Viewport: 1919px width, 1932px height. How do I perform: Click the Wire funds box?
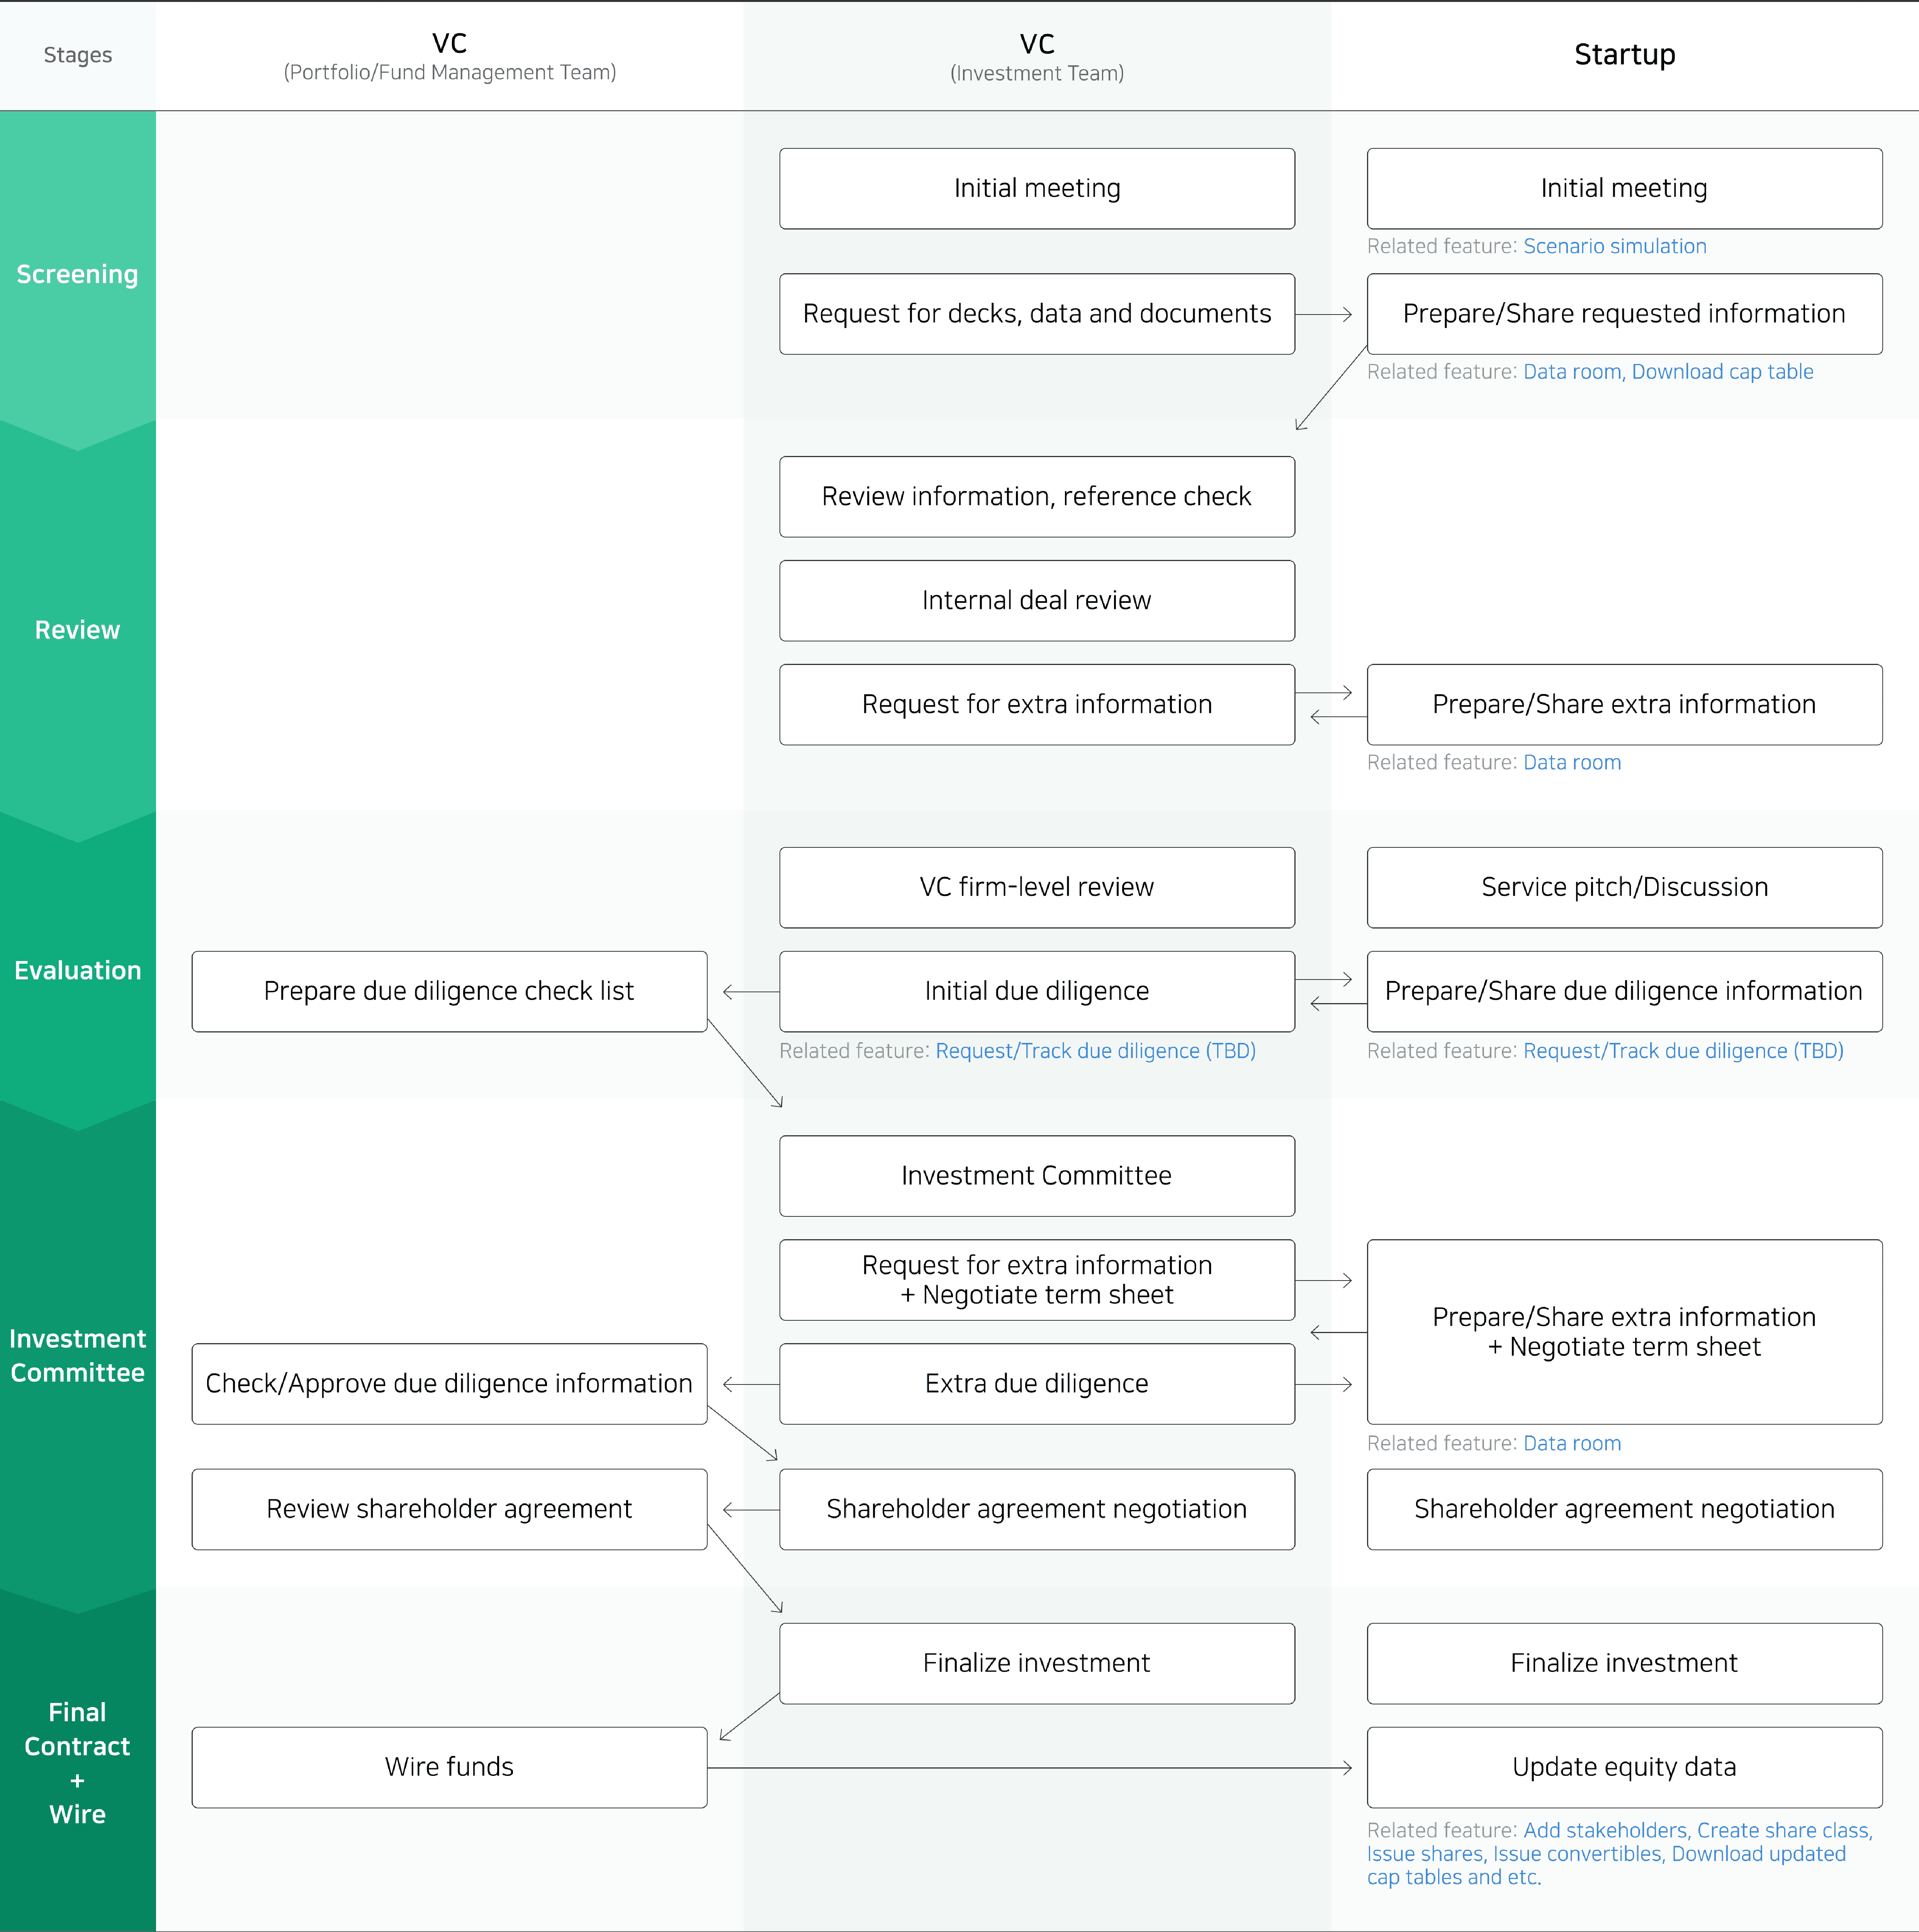[x=449, y=1768]
